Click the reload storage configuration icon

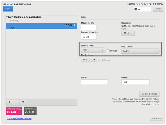click(x=23, y=102)
